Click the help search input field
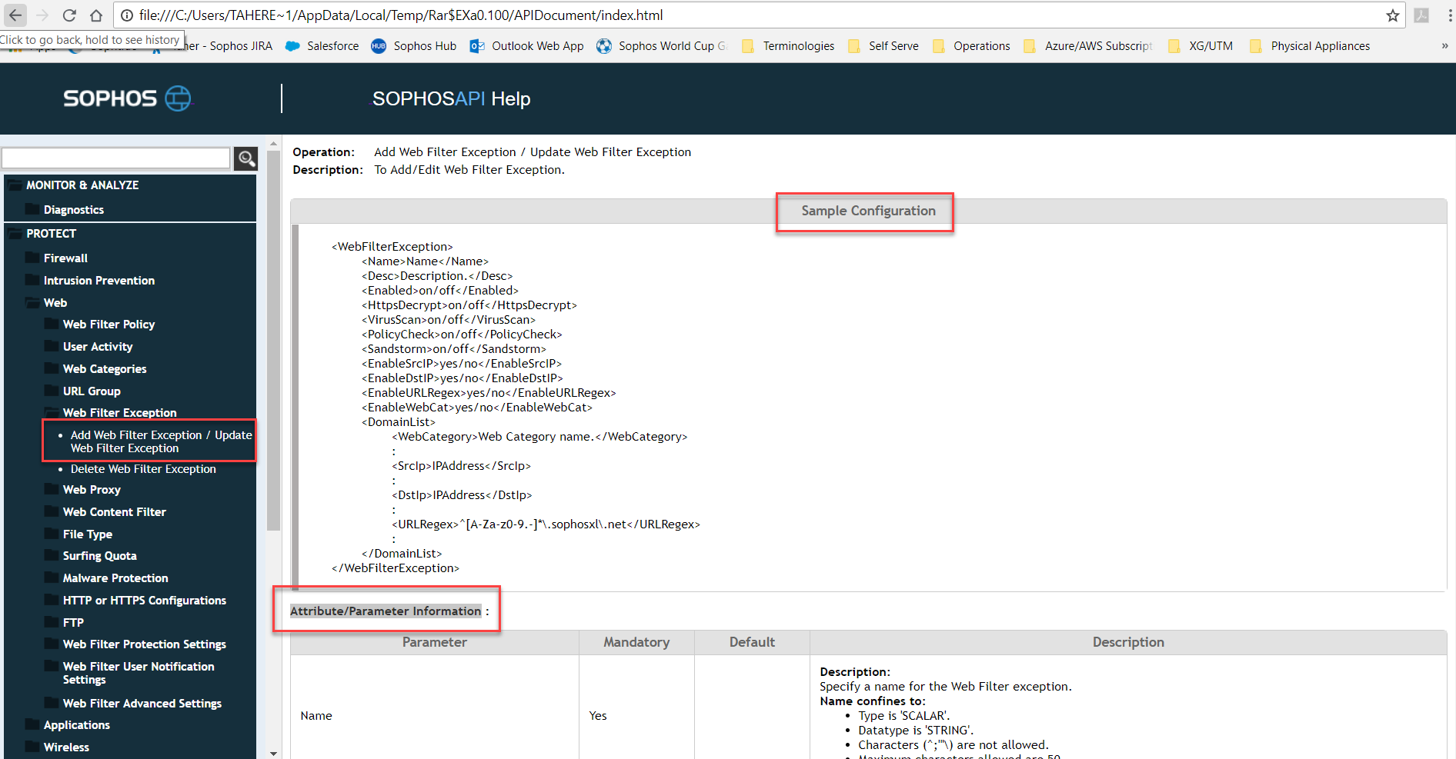Screen dimensions: 1456x759 point(116,158)
